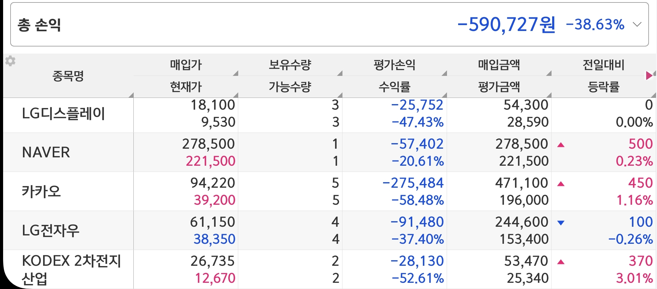Sort by the 보유수량 column header

tap(290, 65)
